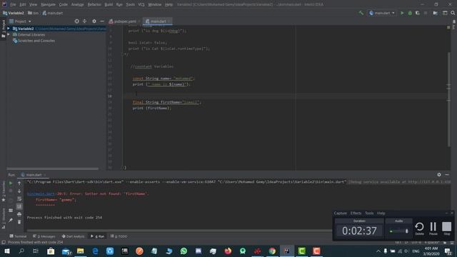Open Effects menu in recorder window
Screen dimensions: 457x257
coord(356,213)
